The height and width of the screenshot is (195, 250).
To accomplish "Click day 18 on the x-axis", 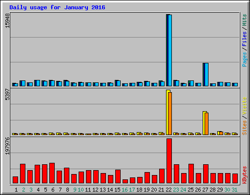I will (x=139, y=190).
